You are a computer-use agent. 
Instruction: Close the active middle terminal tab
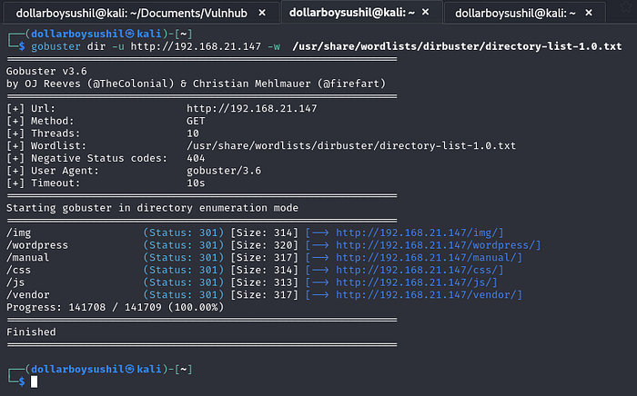430,13
